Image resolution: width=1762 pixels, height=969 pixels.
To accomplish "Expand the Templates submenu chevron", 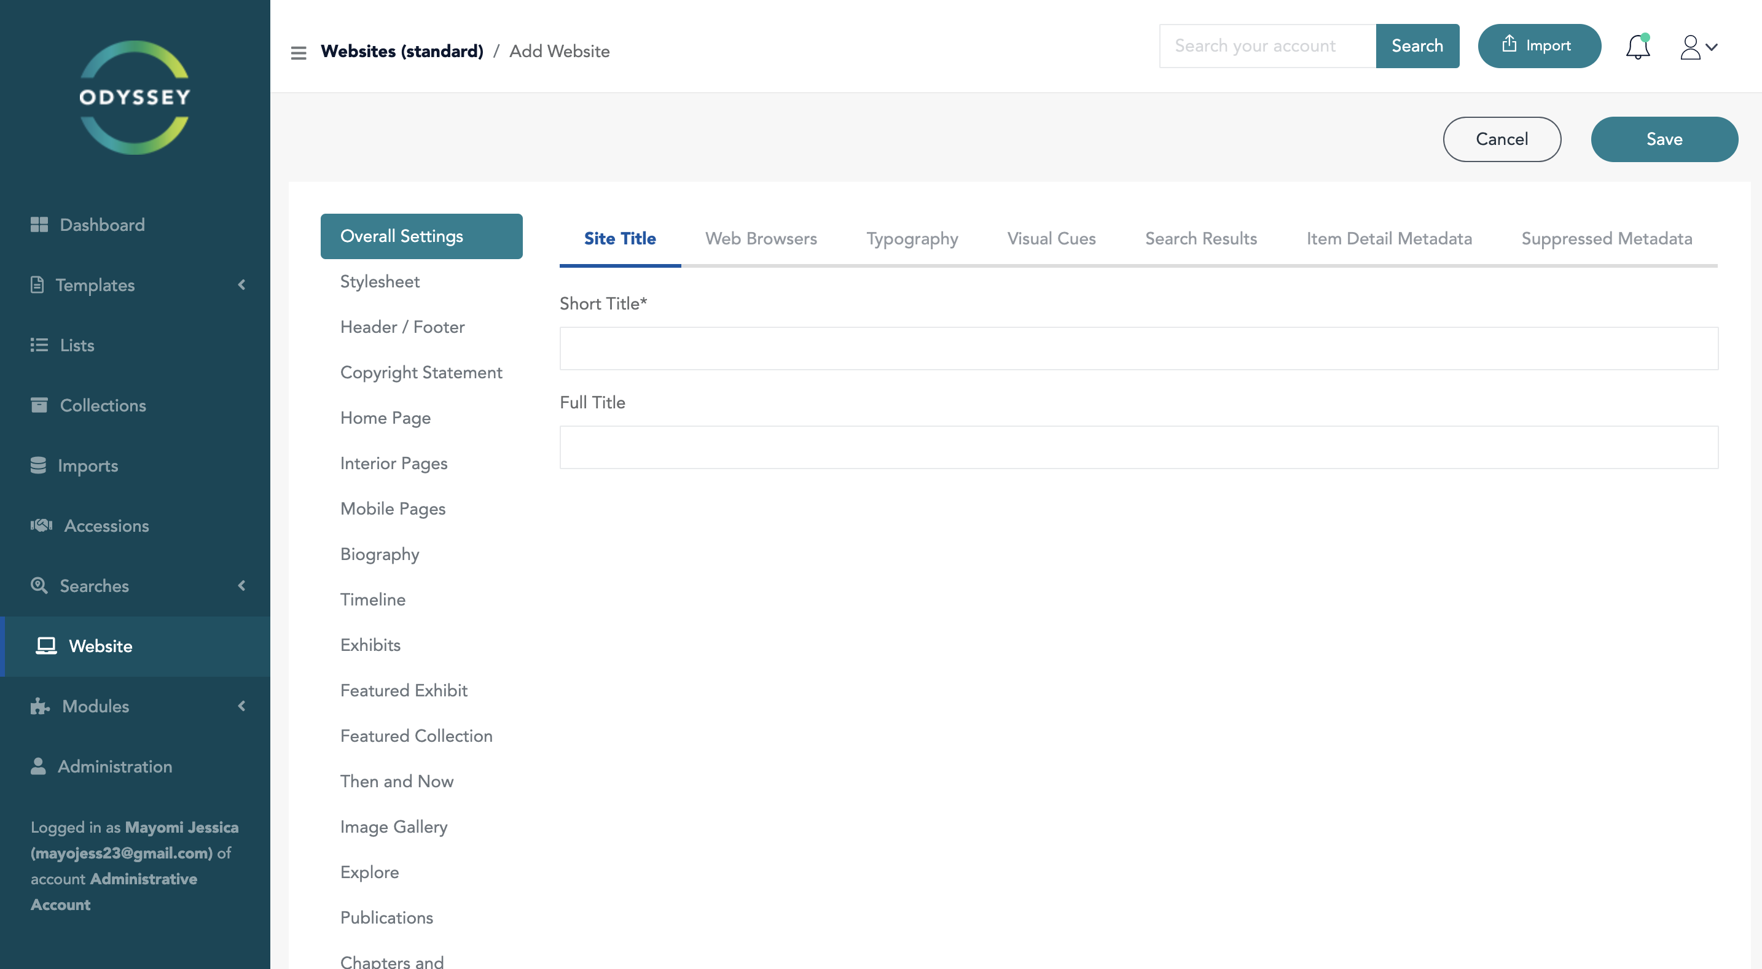I will tap(241, 284).
